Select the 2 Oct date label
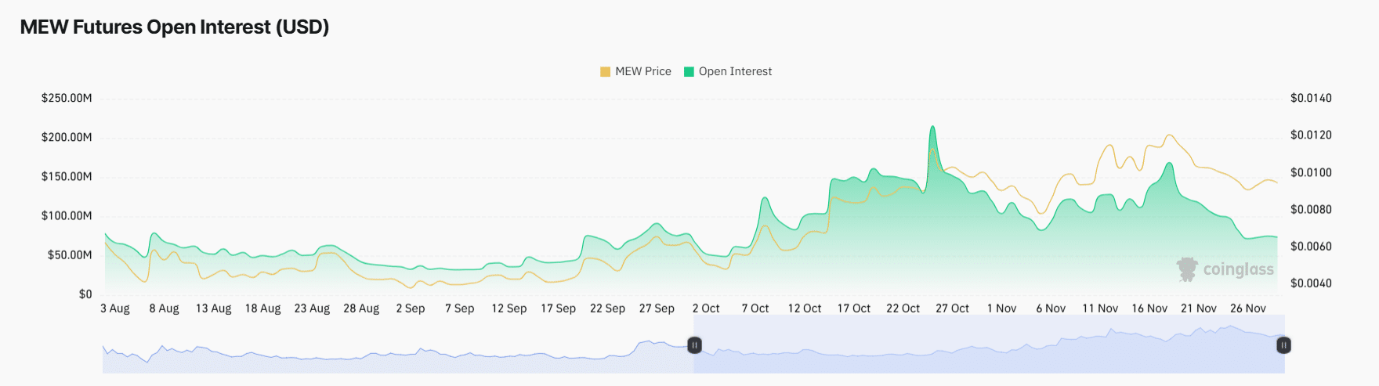1379x386 pixels. tap(706, 308)
